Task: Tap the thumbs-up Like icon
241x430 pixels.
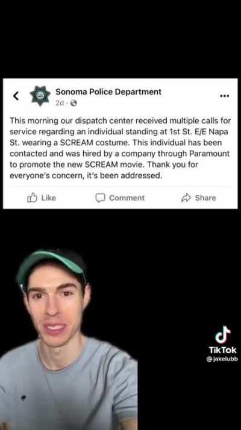Action: pos(32,198)
